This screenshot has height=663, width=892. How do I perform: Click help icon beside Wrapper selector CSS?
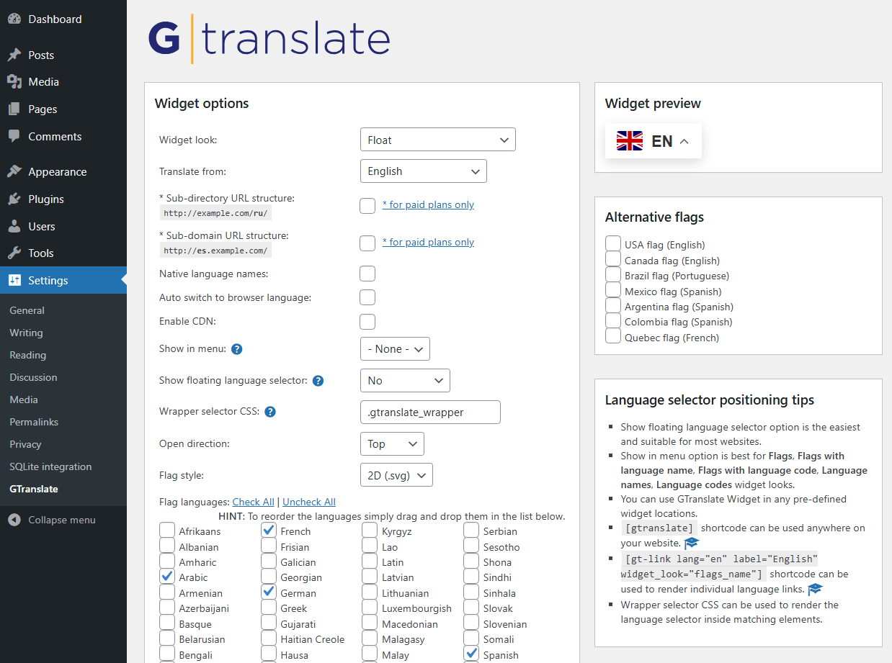pyautogui.click(x=270, y=412)
